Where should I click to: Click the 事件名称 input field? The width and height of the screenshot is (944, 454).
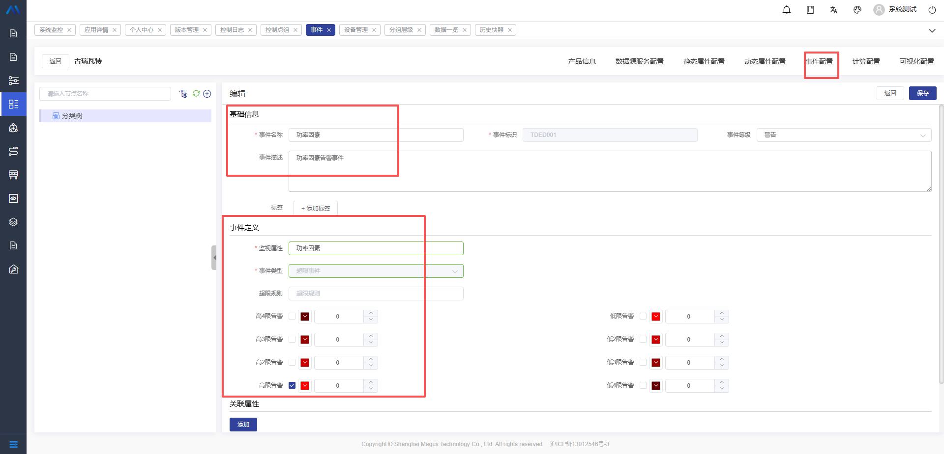pos(376,135)
